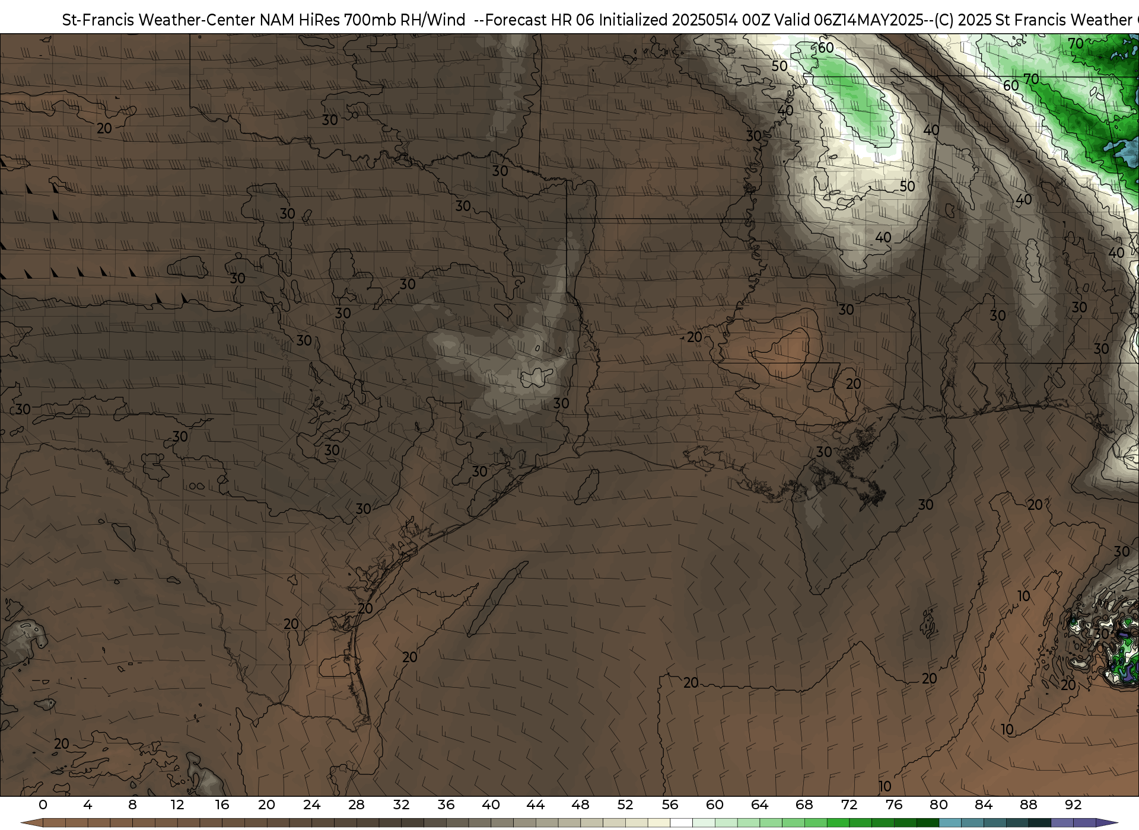Click the colorbar label "16"
The width and height of the screenshot is (1139, 830).
[x=222, y=805]
